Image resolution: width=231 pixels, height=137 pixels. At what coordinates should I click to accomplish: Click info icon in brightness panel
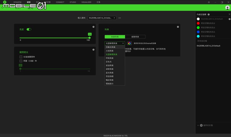93,27
